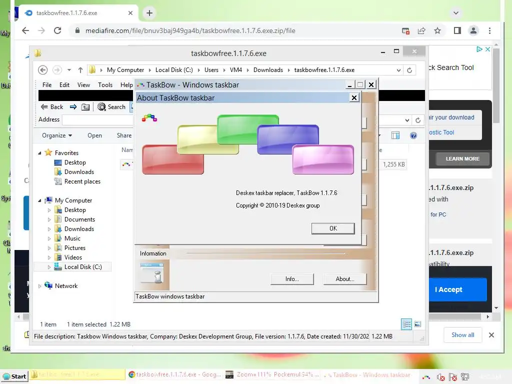Open the View menu in explorer window
Viewport: 512px width, 384px height.
83,85
